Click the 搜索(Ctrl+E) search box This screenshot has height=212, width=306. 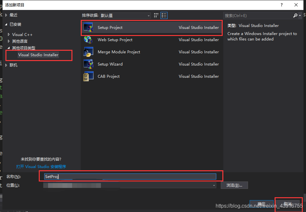click(258, 15)
